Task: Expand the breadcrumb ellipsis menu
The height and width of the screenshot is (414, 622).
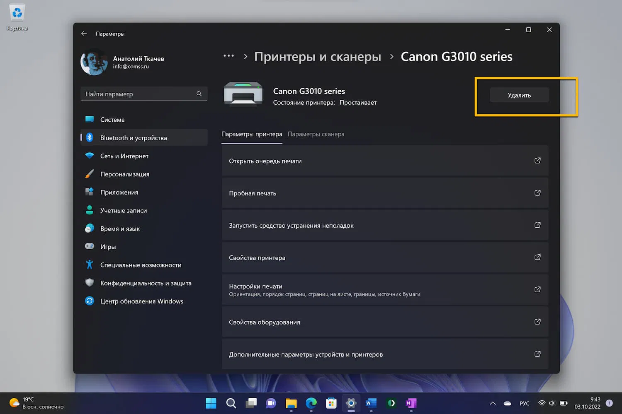Action: click(x=228, y=56)
